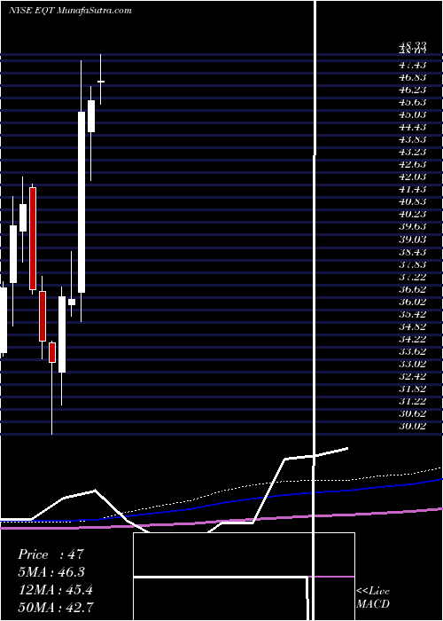
Task: Click the 31.82 price axis label
Action: pos(411,389)
